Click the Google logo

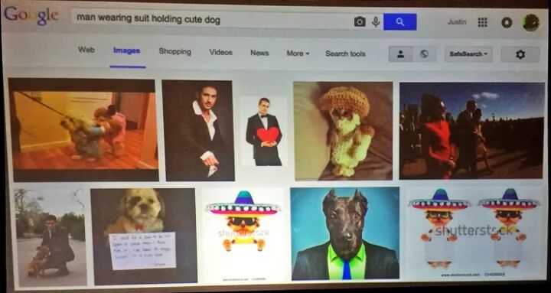click(31, 16)
